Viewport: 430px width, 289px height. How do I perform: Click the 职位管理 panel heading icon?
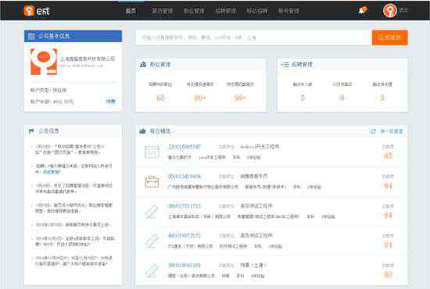(143, 64)
